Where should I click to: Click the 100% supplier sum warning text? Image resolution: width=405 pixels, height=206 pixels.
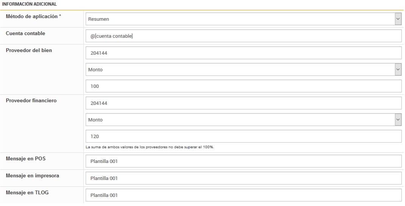click(x=150, y=147)
